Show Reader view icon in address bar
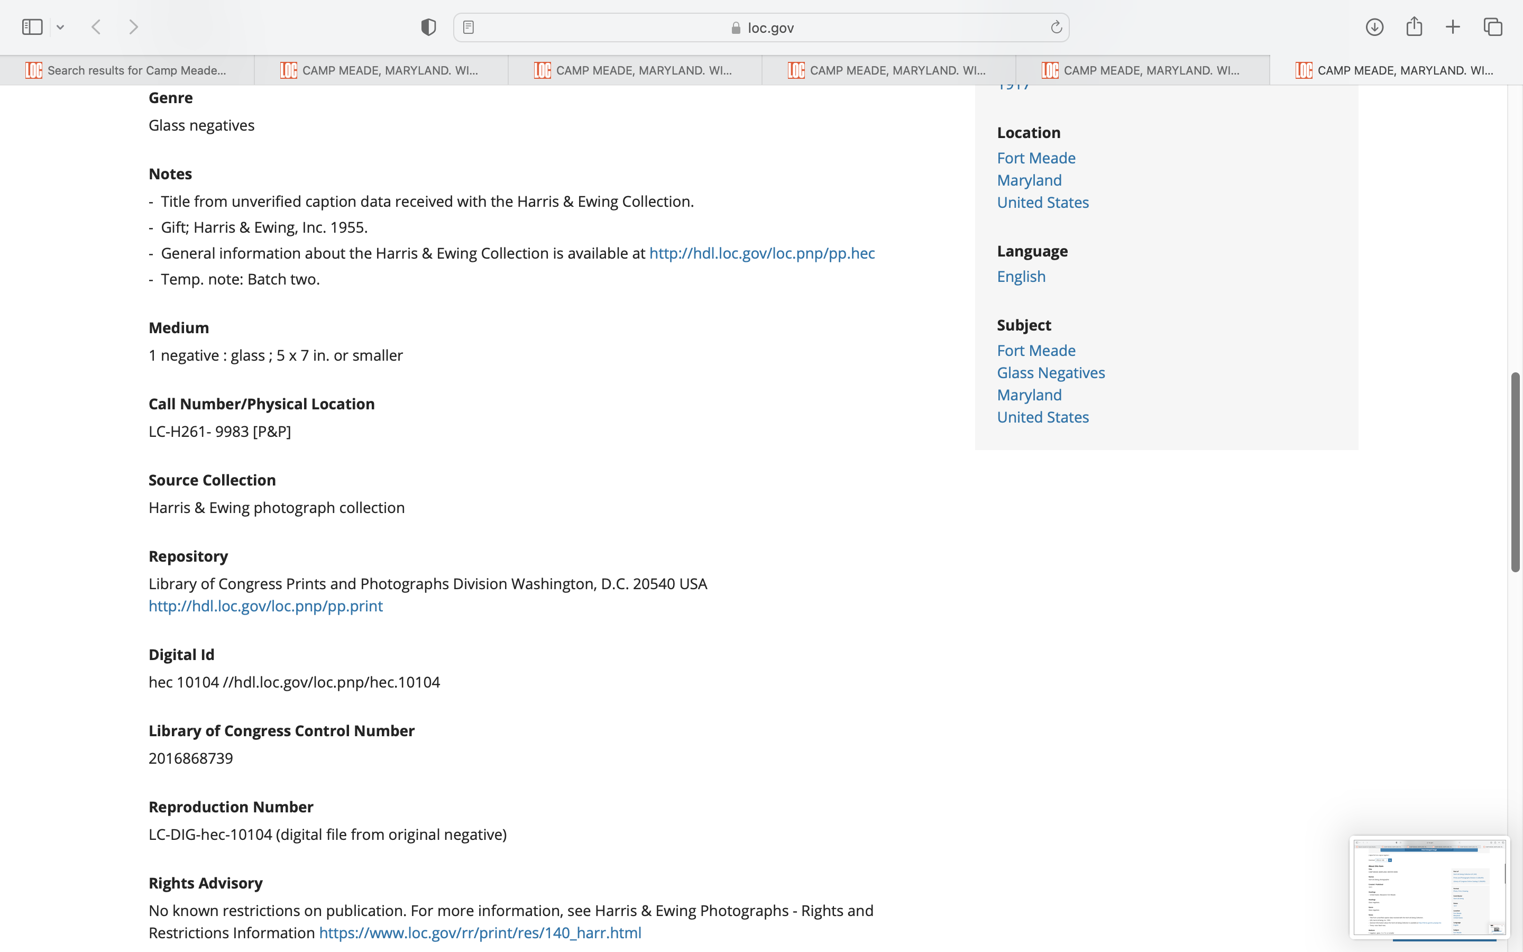This screenshot has height=952, width=1523. click(x=468, y=27)
